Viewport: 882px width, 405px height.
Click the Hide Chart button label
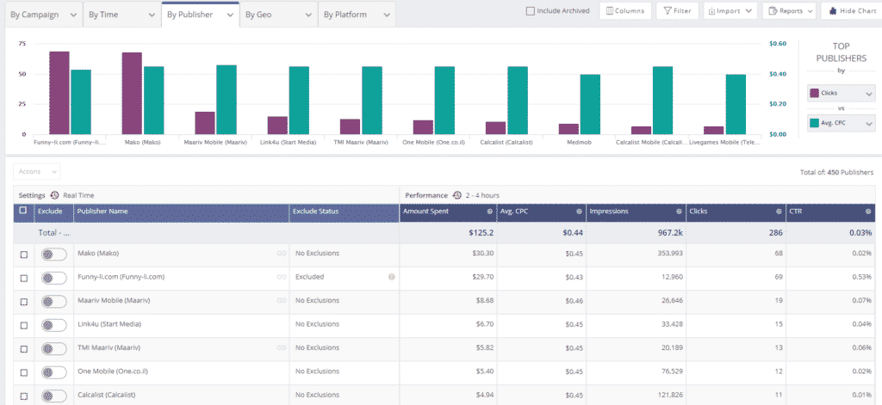pyautogui.click(x=859, y=10)
